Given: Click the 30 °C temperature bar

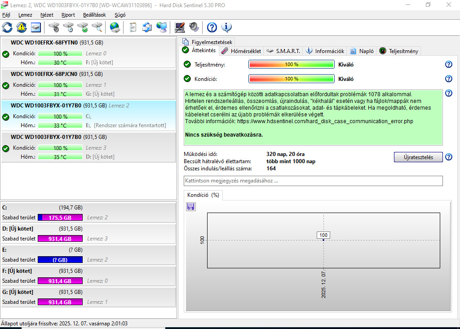Looking at the screenshot, I should [x=60, y=62].
